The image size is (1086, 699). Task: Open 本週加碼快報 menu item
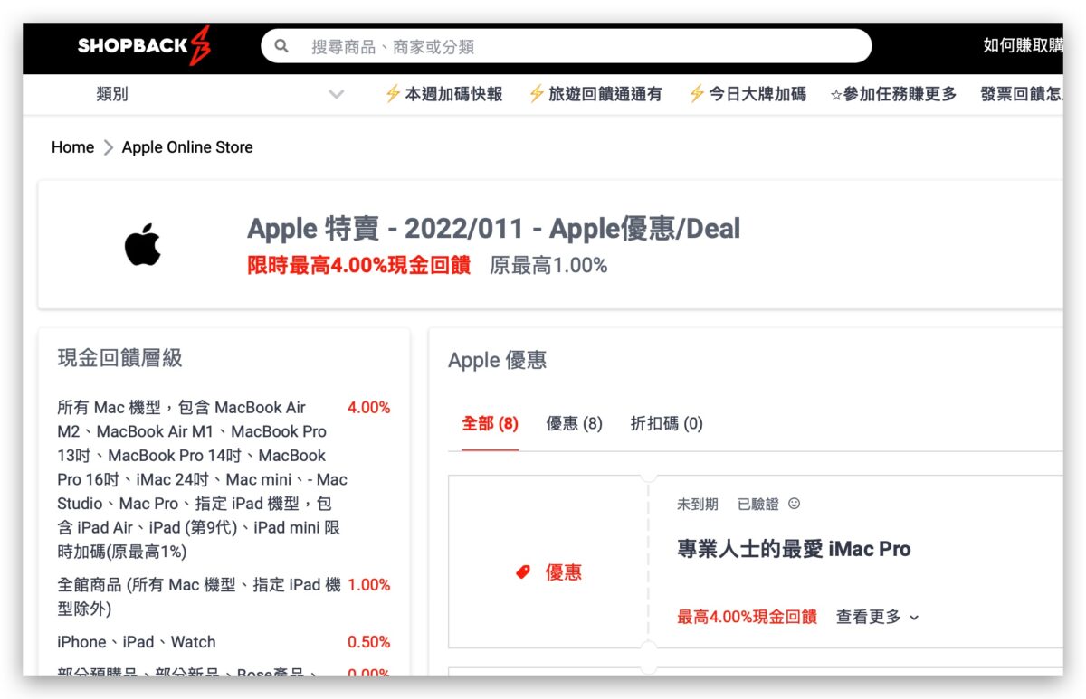click(453, 94)
